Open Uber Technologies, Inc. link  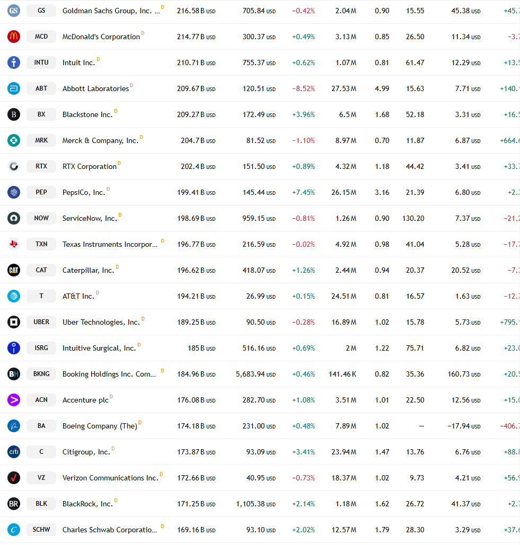[x=101, y=322]
